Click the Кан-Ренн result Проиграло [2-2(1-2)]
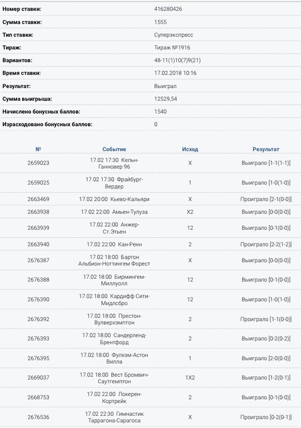 [x=266, y=245]
